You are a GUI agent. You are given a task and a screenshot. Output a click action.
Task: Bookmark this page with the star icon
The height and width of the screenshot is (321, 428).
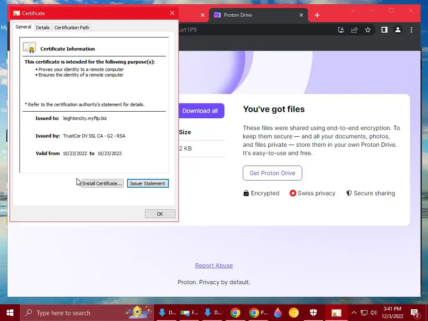[x=368, y=30]
